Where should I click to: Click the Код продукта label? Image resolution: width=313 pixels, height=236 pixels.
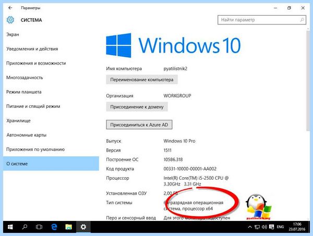(x=120, y=169)
